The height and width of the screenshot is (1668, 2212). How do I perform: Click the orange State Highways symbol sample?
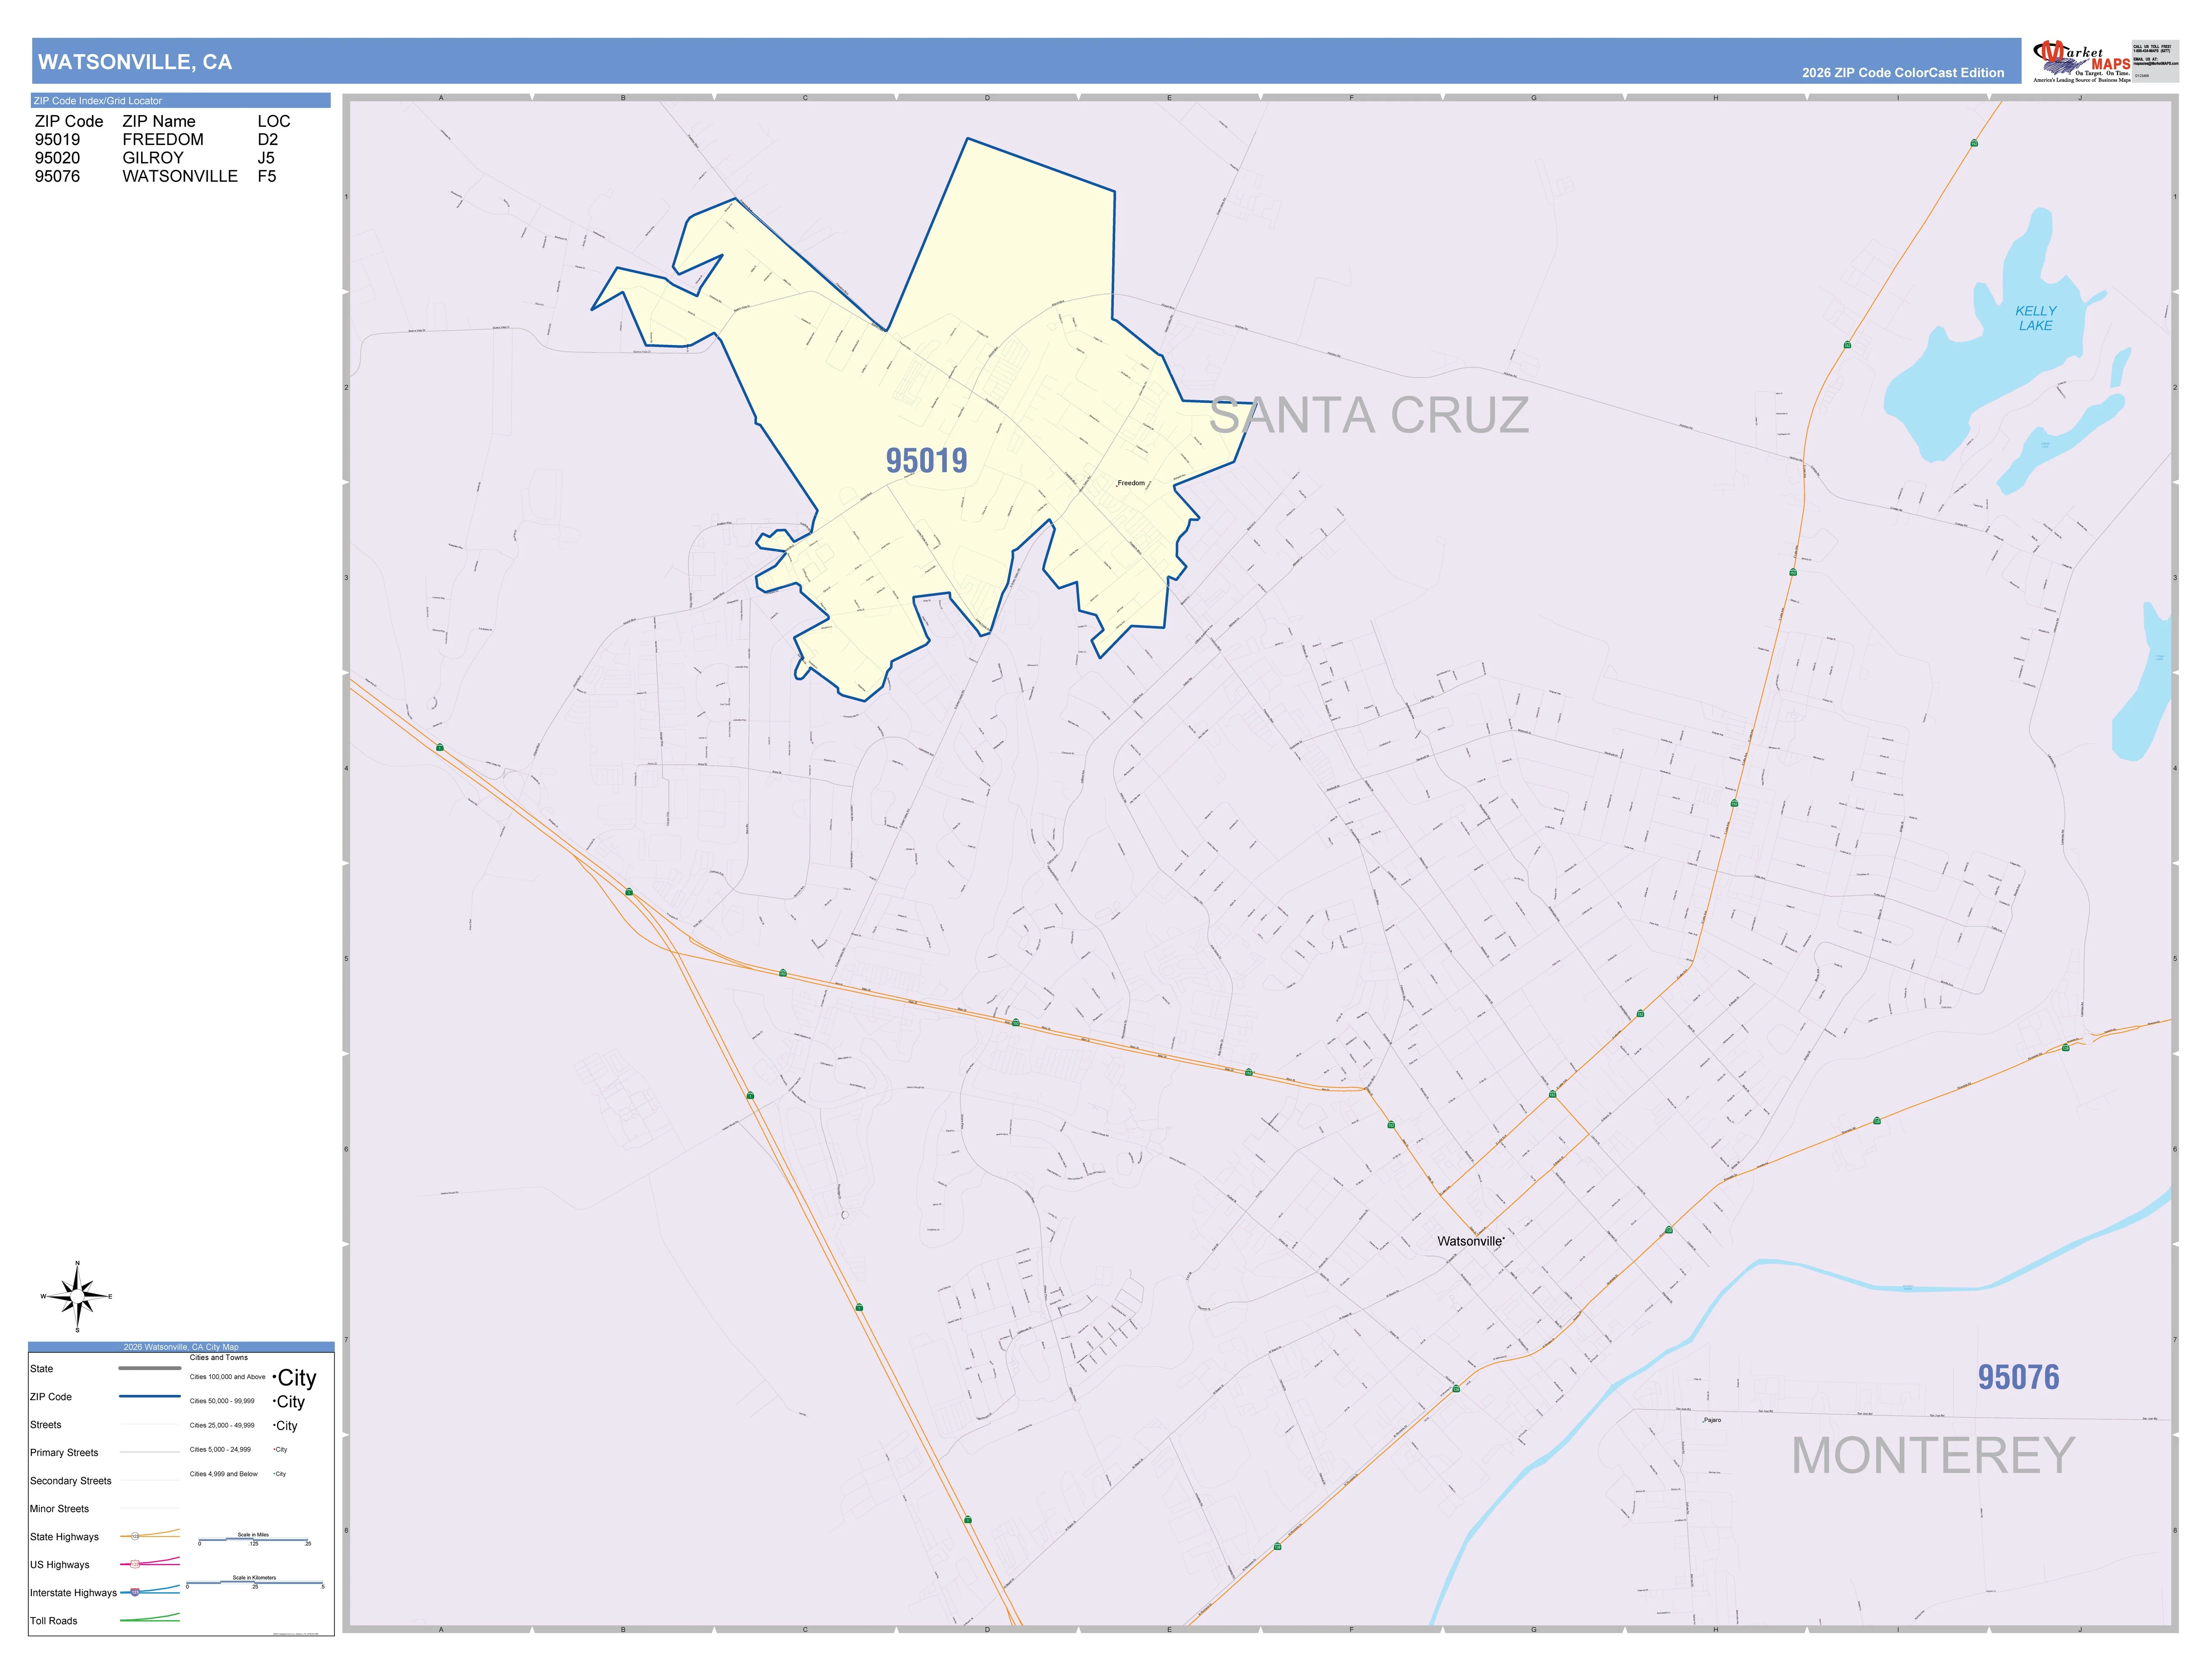click(x=150, y=1534)
